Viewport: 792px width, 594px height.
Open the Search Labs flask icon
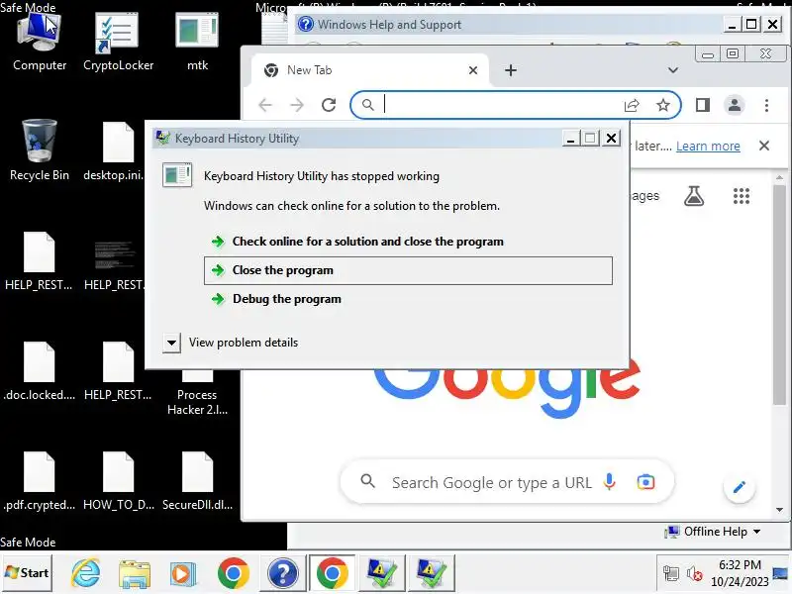(x=694, y=196)
